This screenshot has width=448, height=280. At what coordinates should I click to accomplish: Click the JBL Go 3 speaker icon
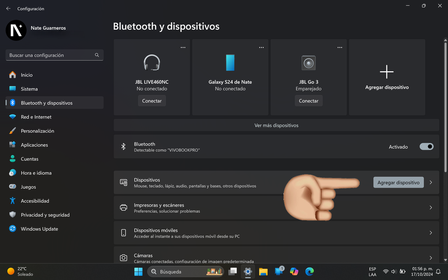(308, 62)
